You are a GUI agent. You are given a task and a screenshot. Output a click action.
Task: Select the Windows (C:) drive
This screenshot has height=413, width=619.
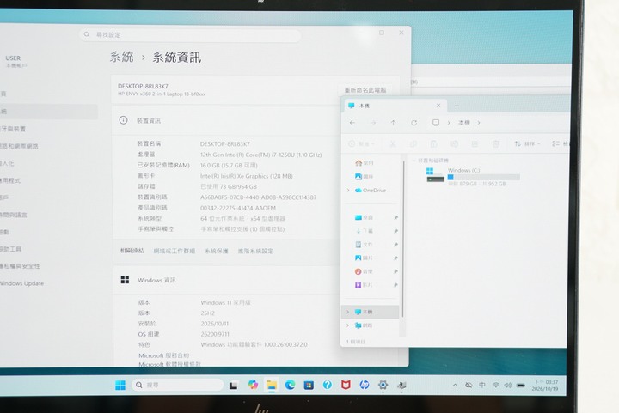click(x=474, y=177)
